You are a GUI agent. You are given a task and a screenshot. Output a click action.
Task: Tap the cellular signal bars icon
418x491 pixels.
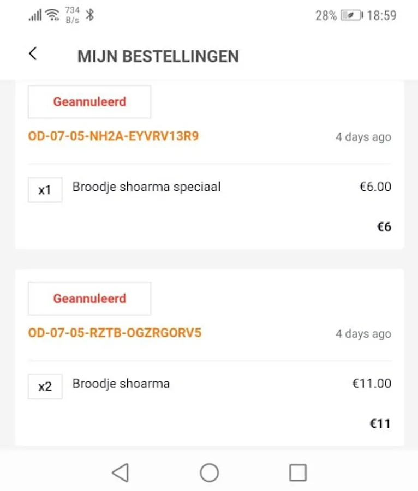(x=35, y=15)
